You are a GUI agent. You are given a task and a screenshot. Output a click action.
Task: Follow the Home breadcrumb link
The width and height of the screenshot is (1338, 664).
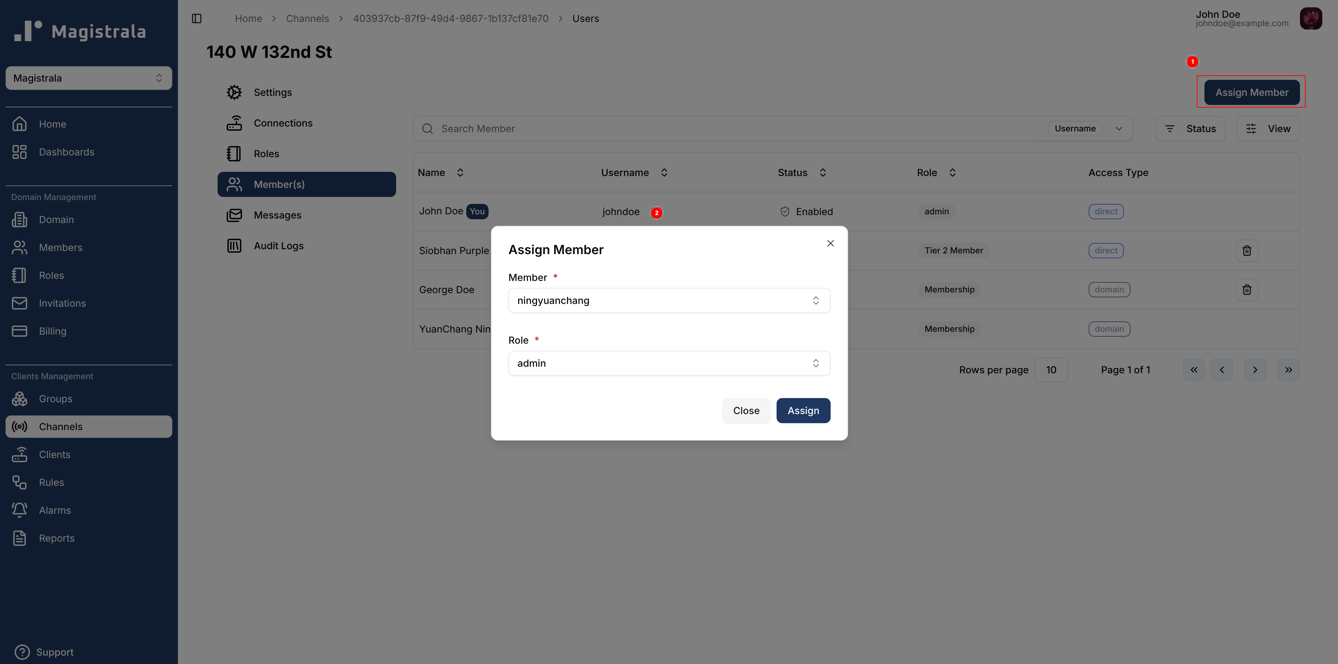[248, 19]
